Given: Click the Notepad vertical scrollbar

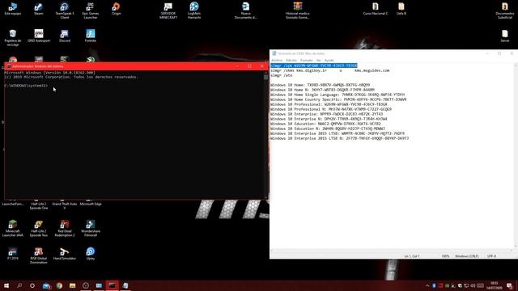Looking at the screenshot, I should 516,155.
